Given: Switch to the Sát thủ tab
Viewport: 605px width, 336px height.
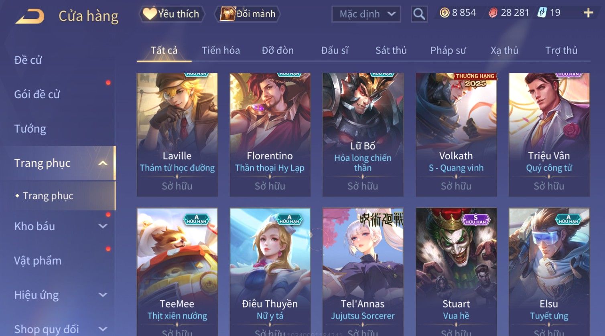Looking at the screenshot, I should pyautogui.click(x=391, y=51).
